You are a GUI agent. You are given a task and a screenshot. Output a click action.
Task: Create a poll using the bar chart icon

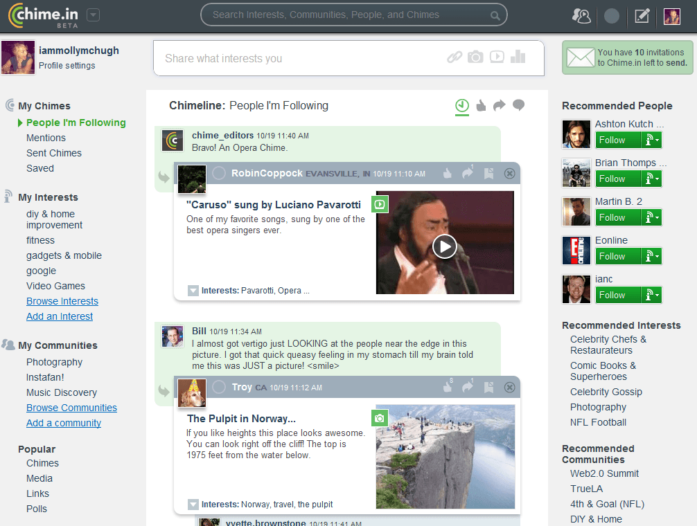518,56
